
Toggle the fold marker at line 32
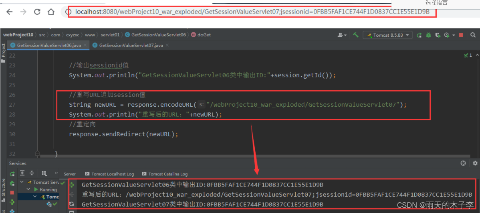pos(37,153)
